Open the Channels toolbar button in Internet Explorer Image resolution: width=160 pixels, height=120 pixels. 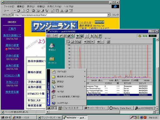pos(47,11)
